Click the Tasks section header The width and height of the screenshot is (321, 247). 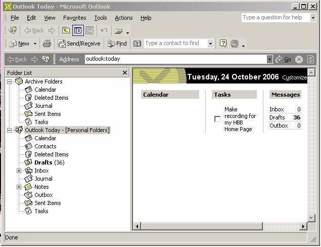tap(234, 95)
